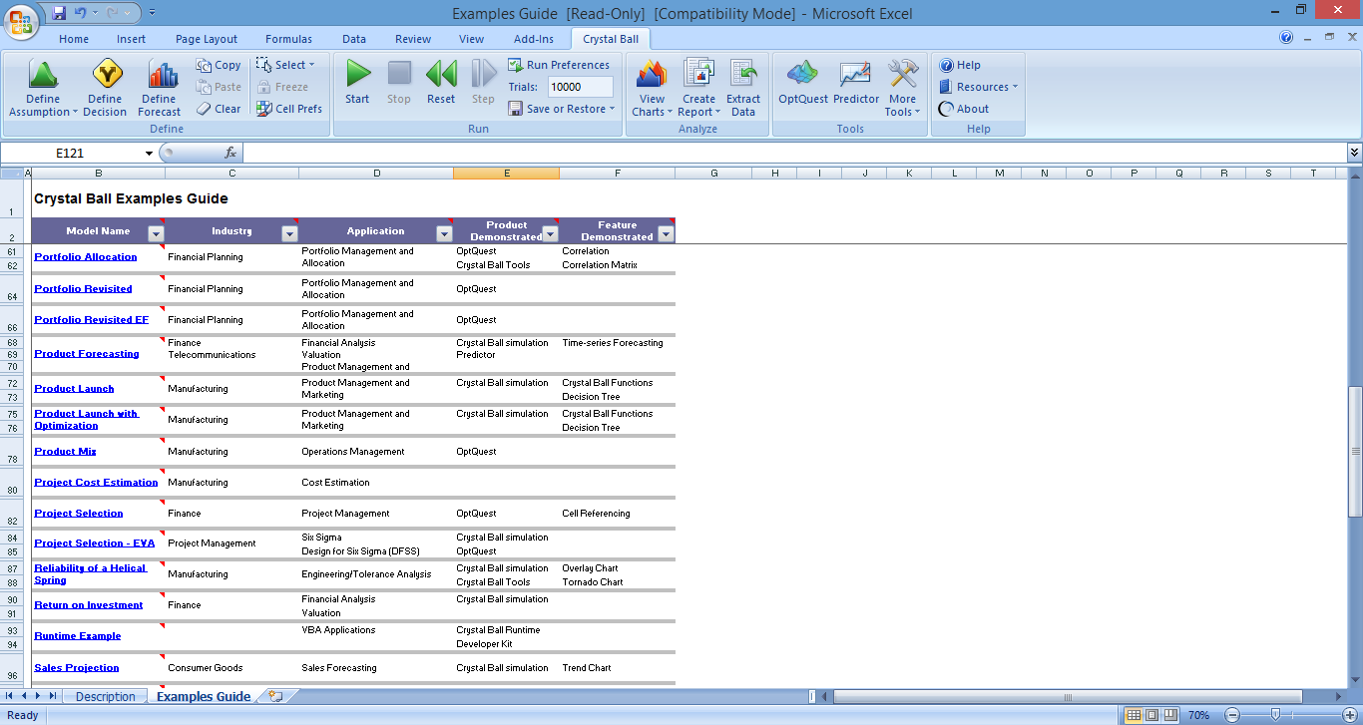Click the Office button
Screen dimensions: 1363x725
pos(21,20)
